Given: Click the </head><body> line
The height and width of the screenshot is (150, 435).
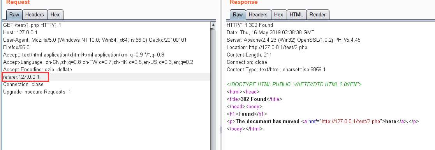Looking at the screenshot, I should 245,106.
